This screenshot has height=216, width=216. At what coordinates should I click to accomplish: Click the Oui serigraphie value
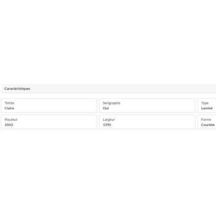[x=106, y=108]
